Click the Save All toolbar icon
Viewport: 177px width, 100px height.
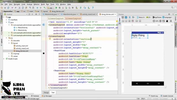[5, 8]
